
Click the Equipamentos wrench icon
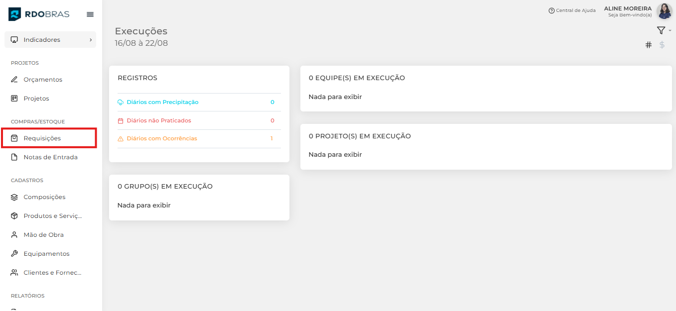click(14, 254)
